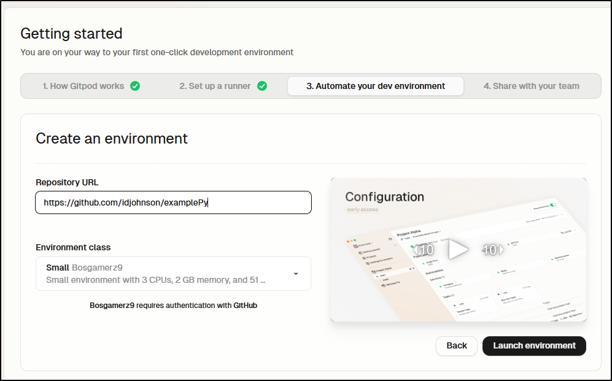Click green checkmark beside How Gitpod works
The image size is (612, 381).
click(135, 86)
